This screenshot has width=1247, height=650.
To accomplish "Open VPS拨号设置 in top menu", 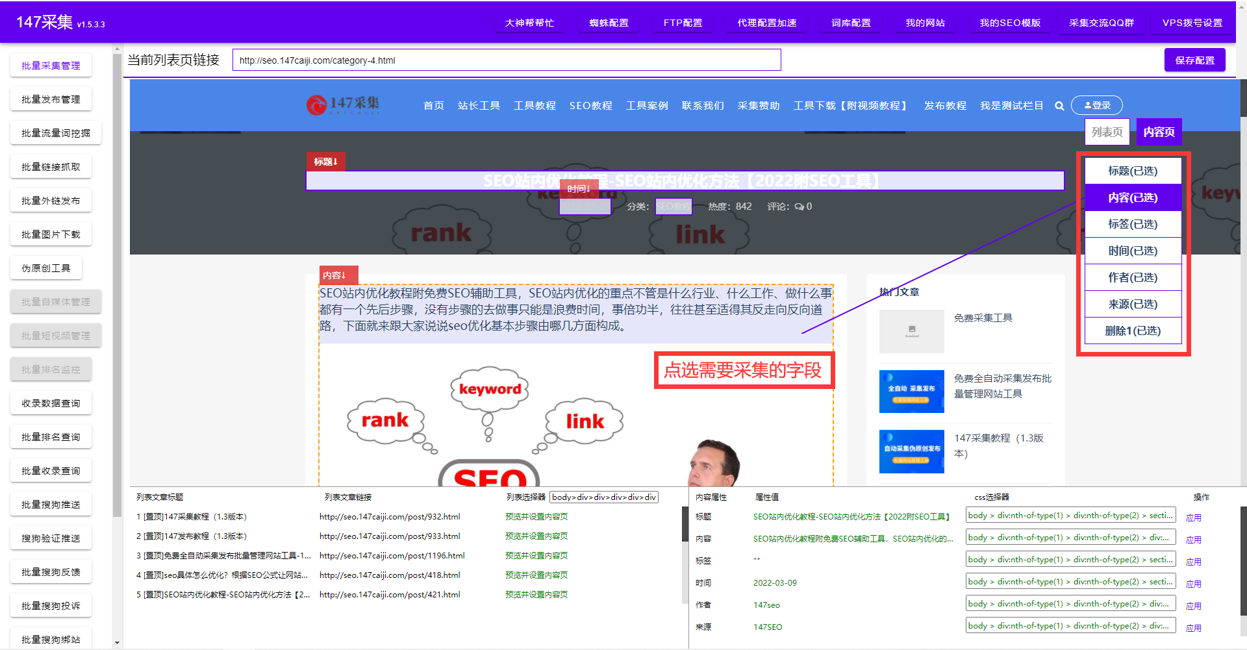I will pos(1192,23).
